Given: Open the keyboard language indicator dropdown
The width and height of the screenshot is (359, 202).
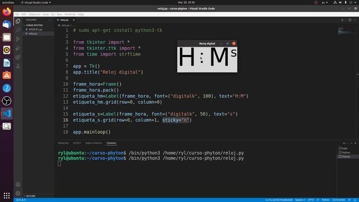Looking at the screenshot, I should [x=325, y=2].
